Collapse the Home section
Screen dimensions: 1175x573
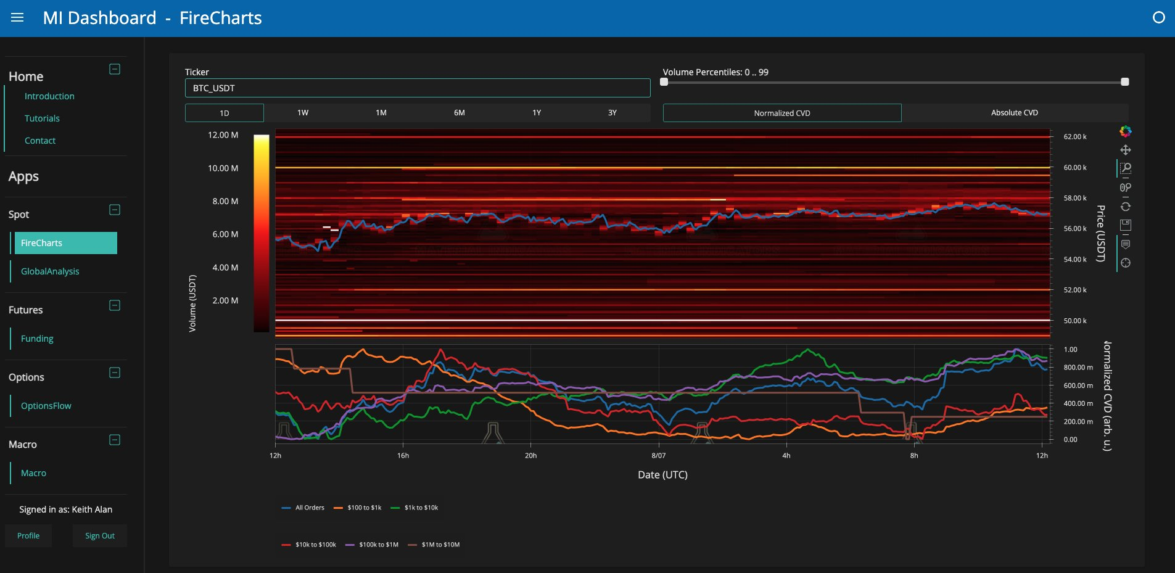[x=115, y=69]
